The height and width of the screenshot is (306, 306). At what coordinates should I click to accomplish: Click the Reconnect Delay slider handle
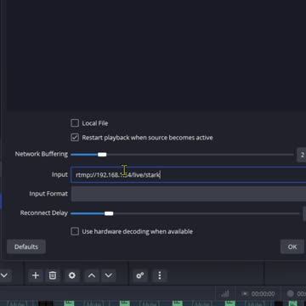pos(109,213)
